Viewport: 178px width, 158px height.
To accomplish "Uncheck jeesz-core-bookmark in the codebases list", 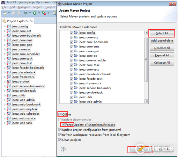I will point(71,42).
